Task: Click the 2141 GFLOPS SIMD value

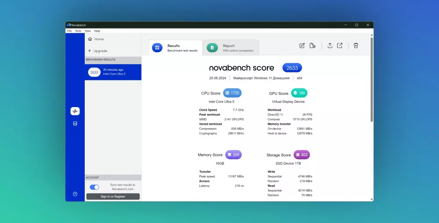Action: (x=234, y=119)
